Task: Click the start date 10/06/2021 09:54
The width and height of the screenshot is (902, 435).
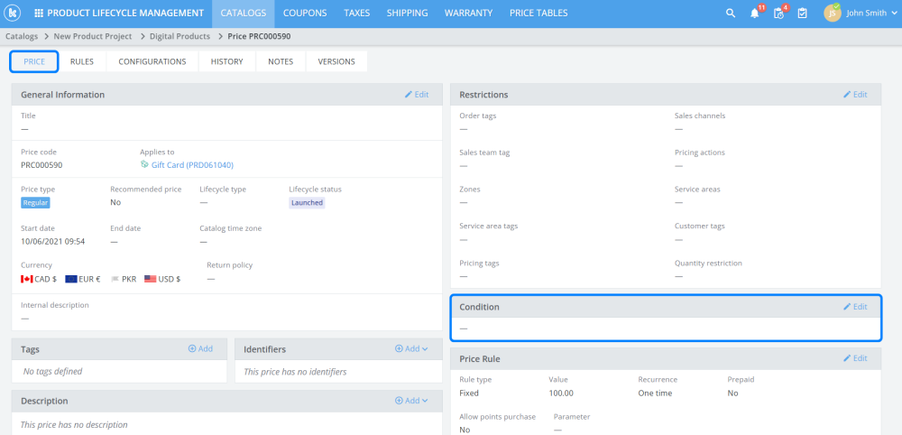Action: (53, 242)
